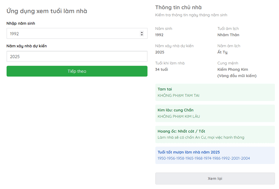Viewport: 279px width, 189px height.
Task: Select the Tam tai result card
Action: click(x=215, y=92)
